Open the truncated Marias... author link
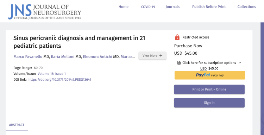 coord(128,57)
